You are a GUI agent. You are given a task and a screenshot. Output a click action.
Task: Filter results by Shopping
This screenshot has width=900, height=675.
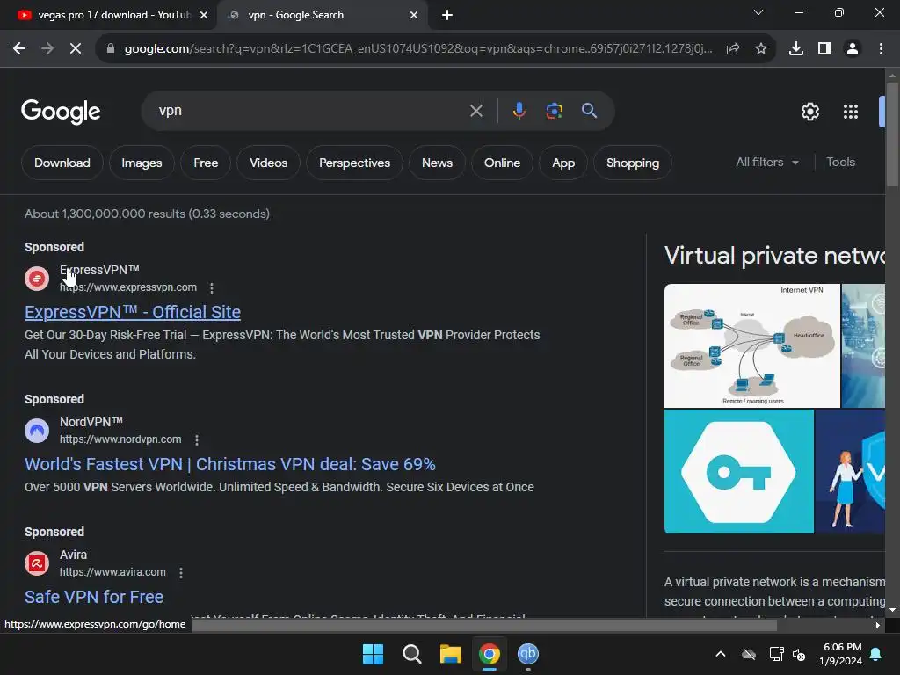(x=633, y=163)
